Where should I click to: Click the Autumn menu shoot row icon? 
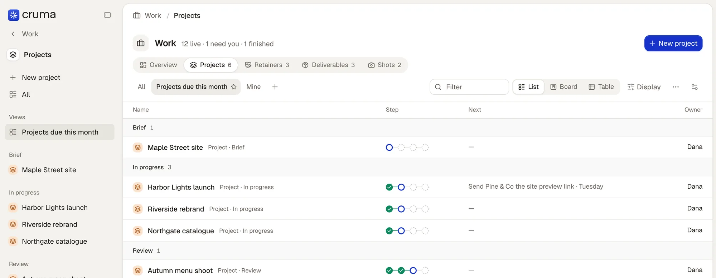(138, 270)
